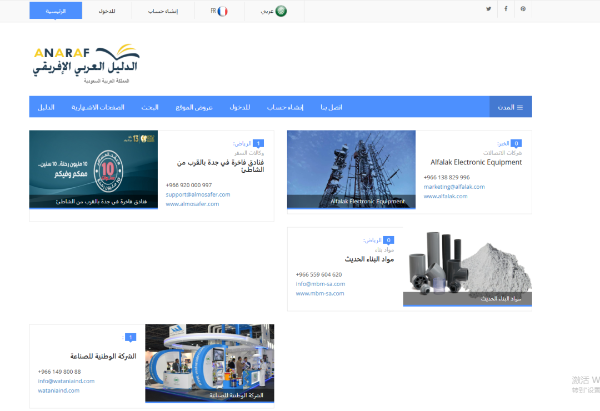Open the الشركة الوطنية للصناعة exhibition thumbnail

(x=209, y=364)
